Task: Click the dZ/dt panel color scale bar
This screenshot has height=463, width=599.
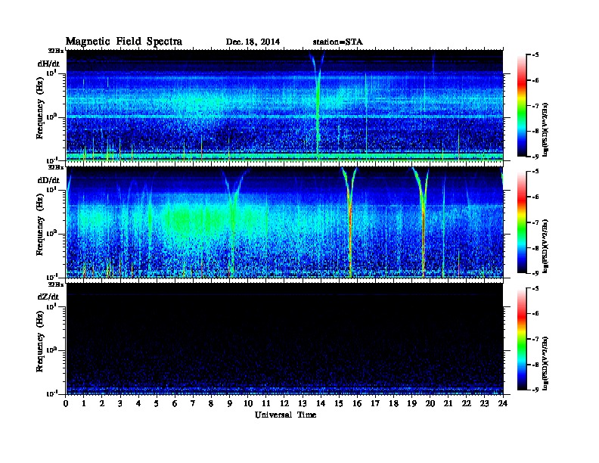Action: (521, 339)
